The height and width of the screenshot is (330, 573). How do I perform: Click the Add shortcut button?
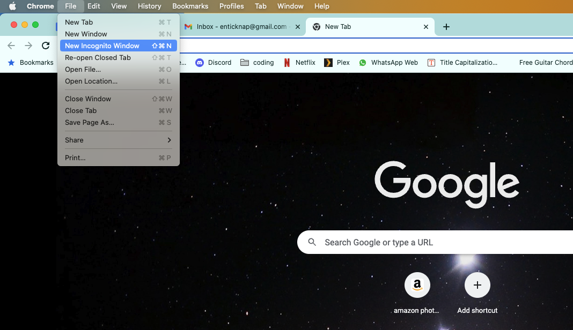coord(478,292)
